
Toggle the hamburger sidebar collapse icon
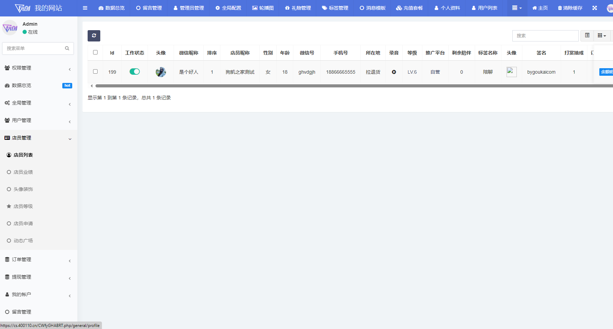(x=85, y=8)
